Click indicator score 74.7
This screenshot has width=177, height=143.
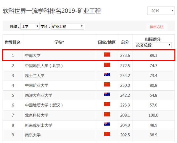(x=153, y=66)
